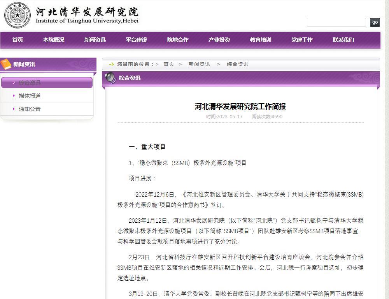Click the paragraph starting 2月23日
389x299 pixels.
240,267
